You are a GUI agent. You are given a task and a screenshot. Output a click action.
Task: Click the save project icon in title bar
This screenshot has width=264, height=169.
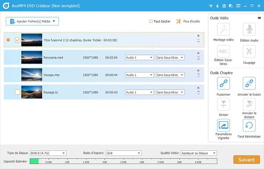pos(224,6)
